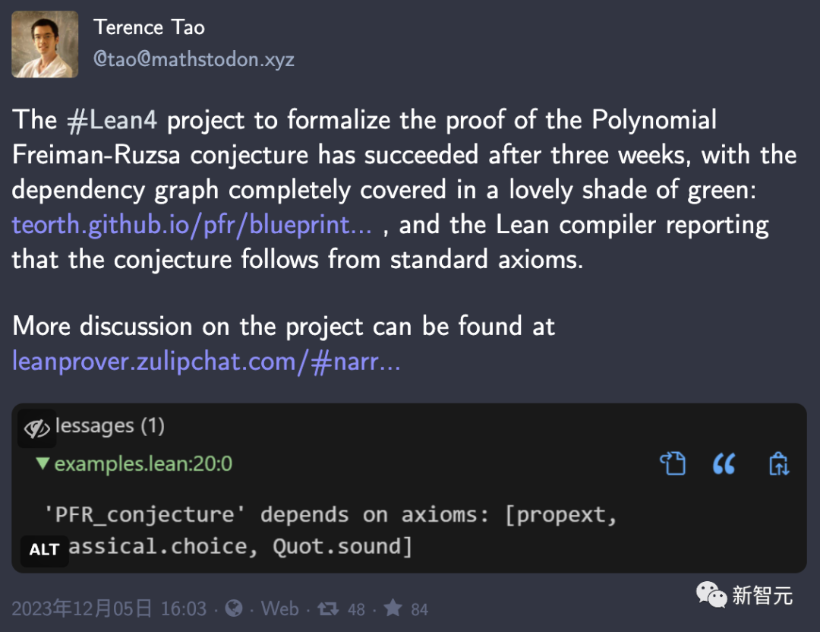This screenshot has height=632, width=820.
Task: Click the favourite star showing 84
Action: (393, 608)
